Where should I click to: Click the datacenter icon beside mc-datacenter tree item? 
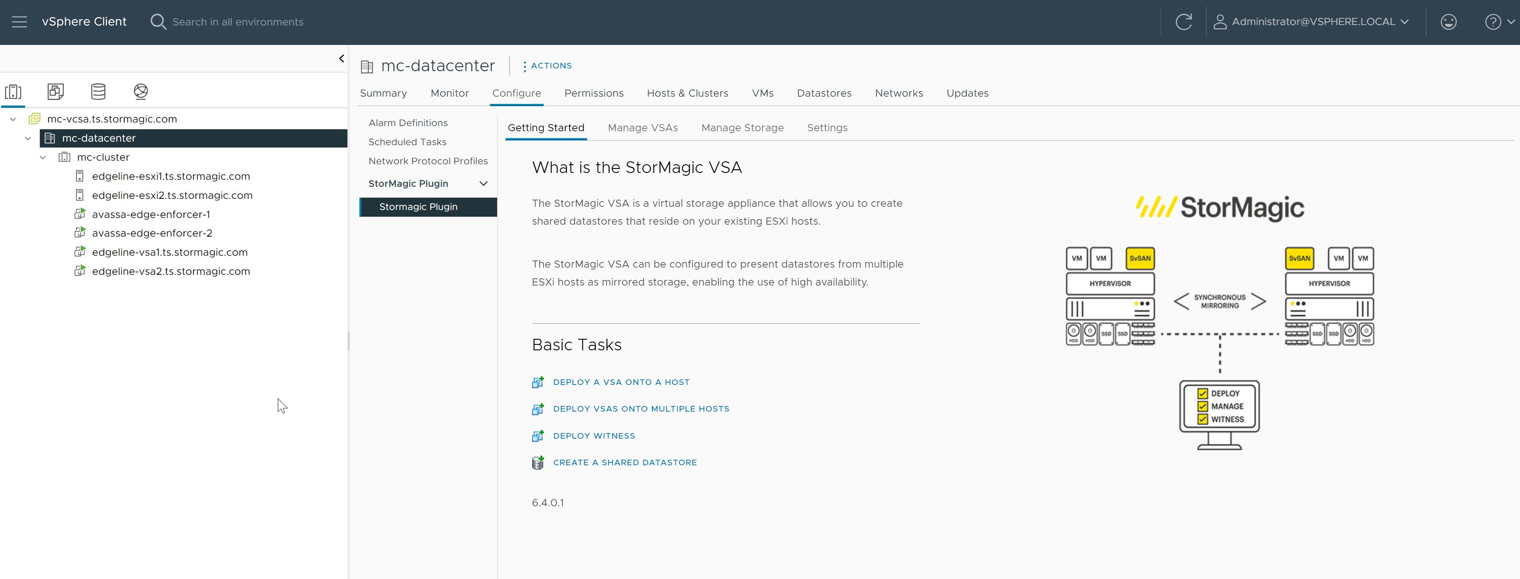pos(50,138)
